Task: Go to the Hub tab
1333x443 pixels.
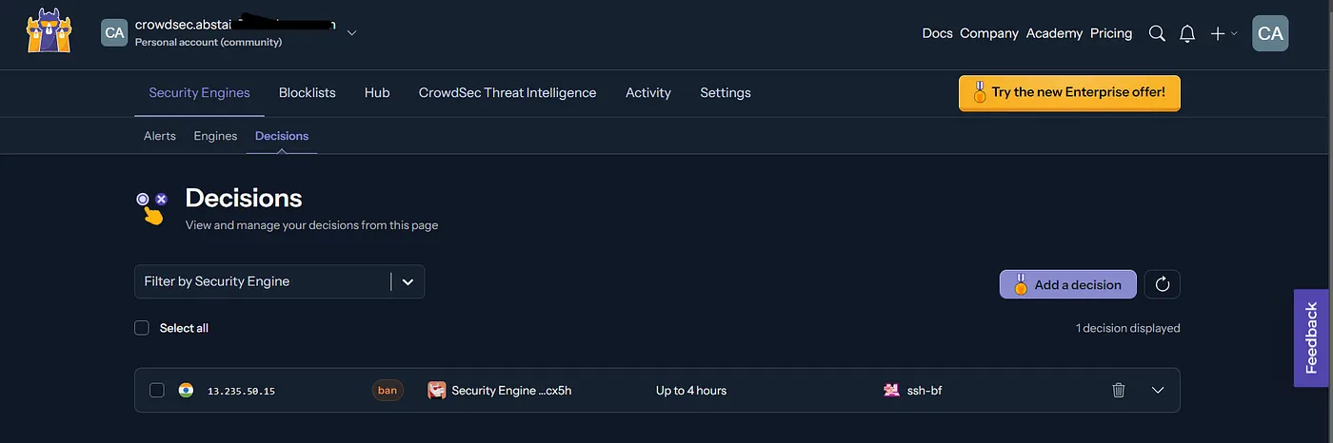Action: click(x=377, y=92)
